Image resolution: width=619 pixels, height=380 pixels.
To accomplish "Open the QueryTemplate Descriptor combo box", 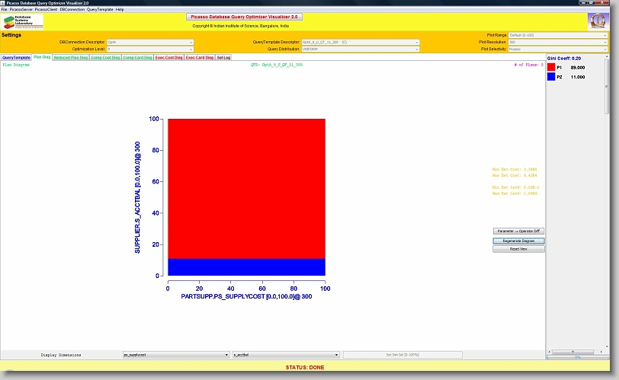I will (360, 42).
